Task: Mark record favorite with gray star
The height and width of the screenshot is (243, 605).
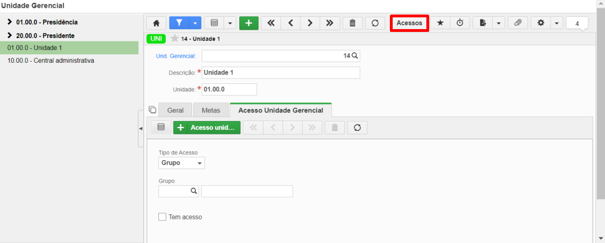Action: click(174, 39)
